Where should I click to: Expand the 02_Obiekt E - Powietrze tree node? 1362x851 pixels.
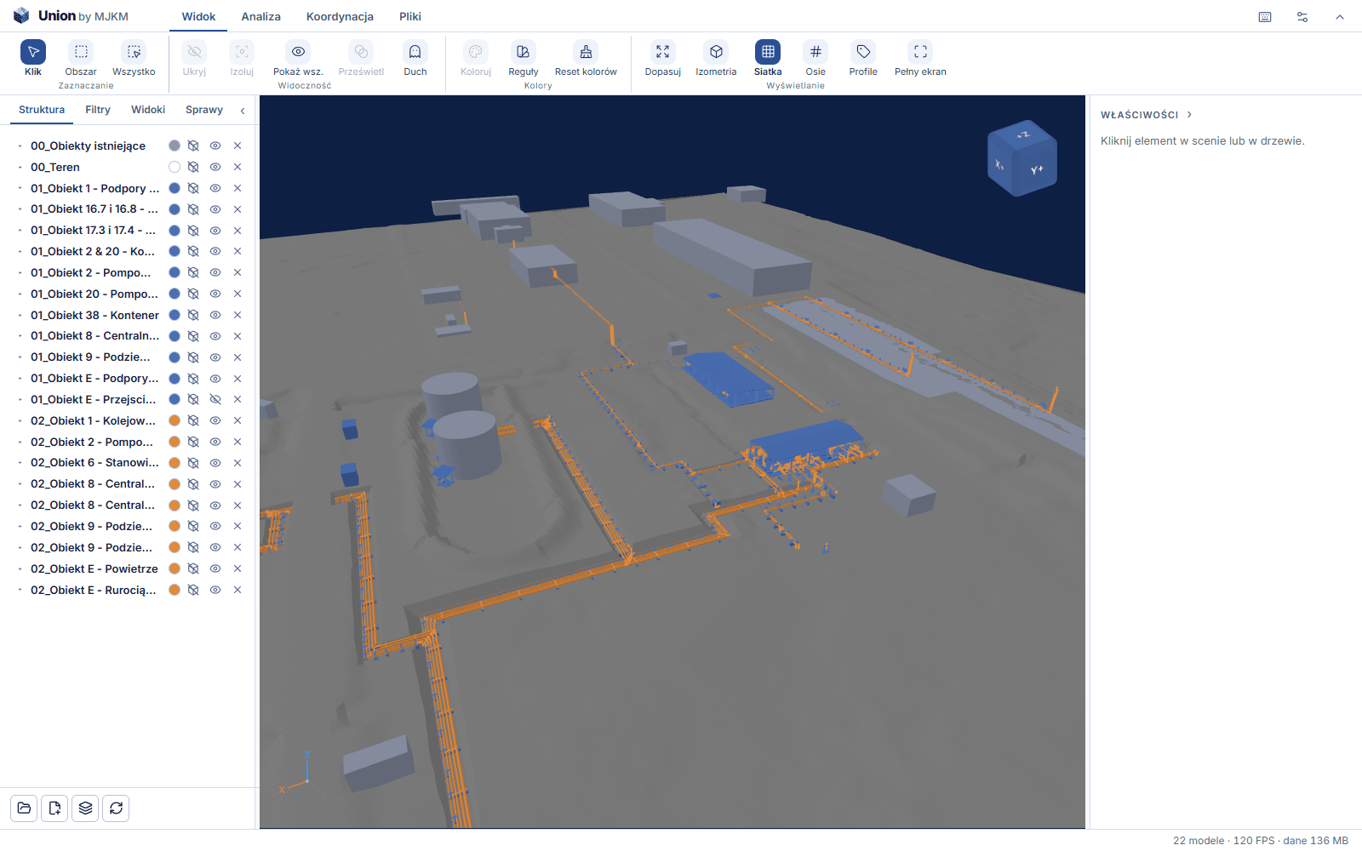(x=20, y=568)
